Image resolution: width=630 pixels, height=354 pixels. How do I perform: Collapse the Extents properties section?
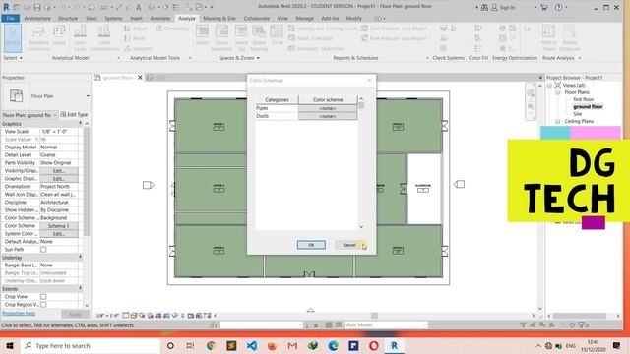point(81,288)
